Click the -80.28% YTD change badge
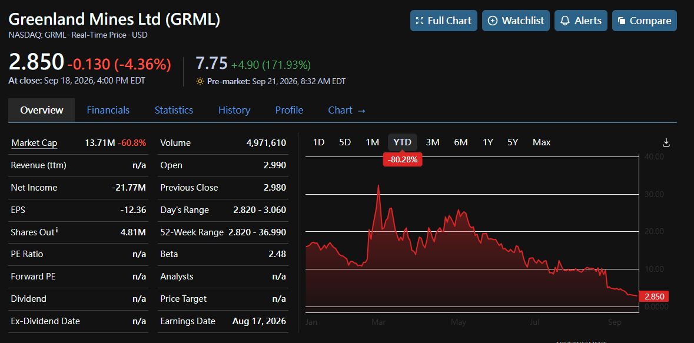This screenshot has width=694, height=343. click(402, 160)
